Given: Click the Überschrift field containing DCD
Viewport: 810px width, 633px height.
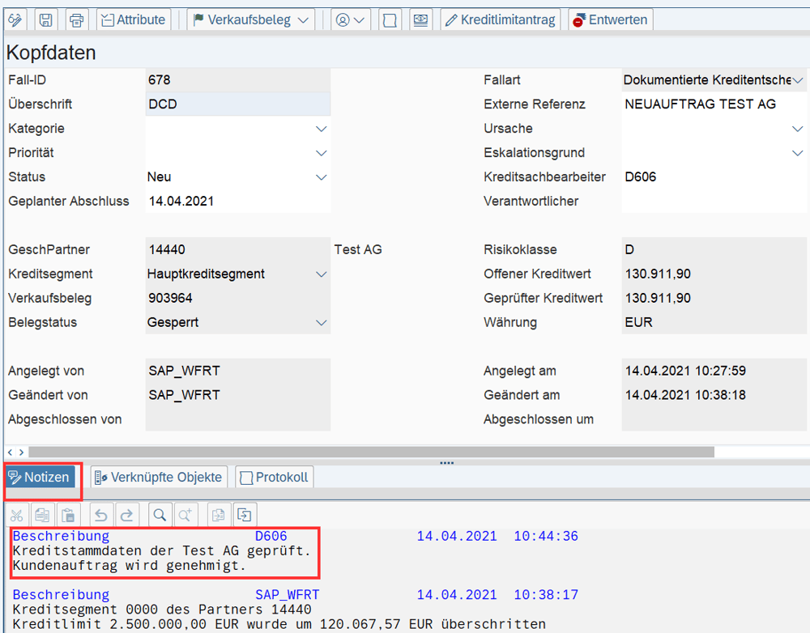Looking at the screenshot, I should [x=237, y=104].
